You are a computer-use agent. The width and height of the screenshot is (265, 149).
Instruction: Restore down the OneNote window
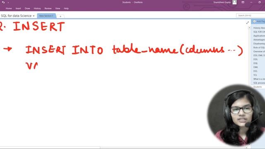[x=260, y=2]
